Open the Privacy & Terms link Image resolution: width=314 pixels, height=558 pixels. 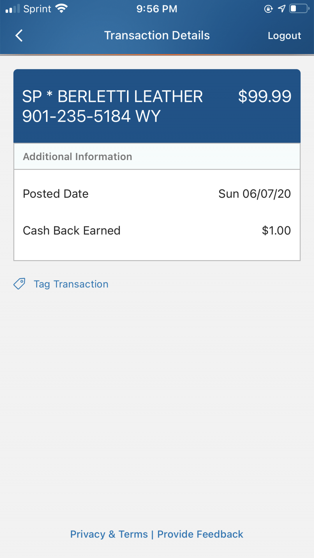[x=109, y=534]
